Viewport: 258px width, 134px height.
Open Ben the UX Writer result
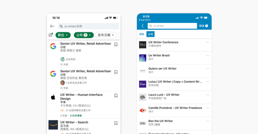160,121
